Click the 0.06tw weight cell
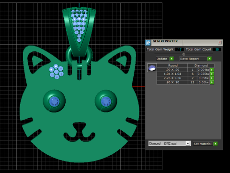The image size is (230, 173). [204, 82]
